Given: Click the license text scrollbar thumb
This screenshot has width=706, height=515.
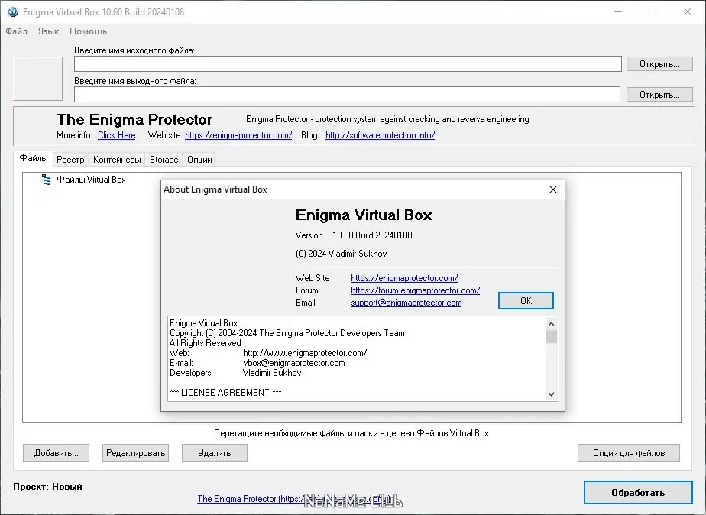Looking at the screenshot, I should click(x=551, y=336).
